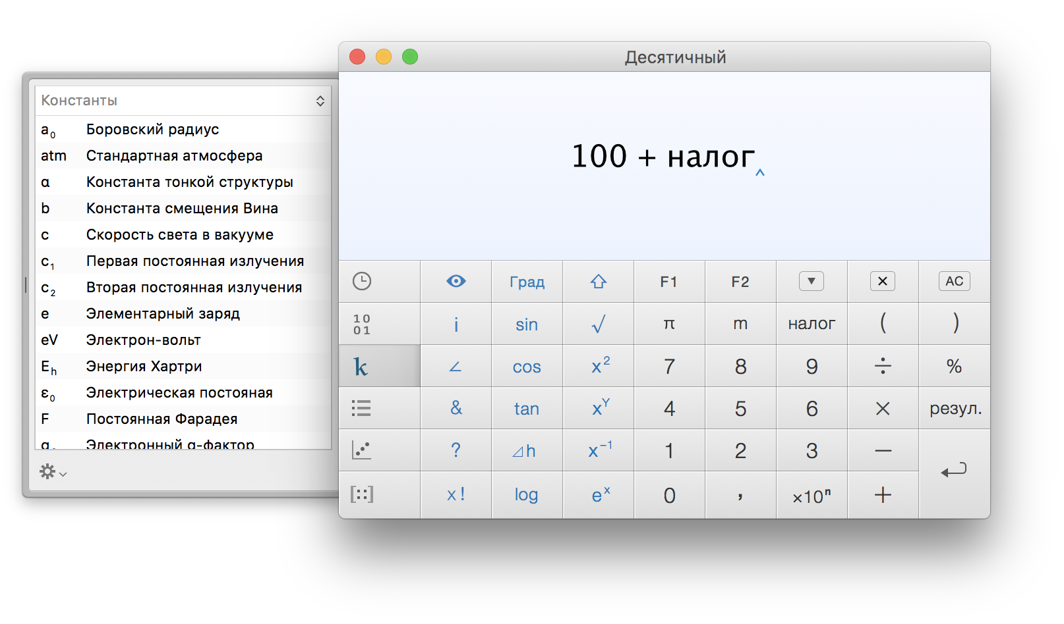Click the ampersand & key
The image size is (1064, 624).
click(456, 408)
